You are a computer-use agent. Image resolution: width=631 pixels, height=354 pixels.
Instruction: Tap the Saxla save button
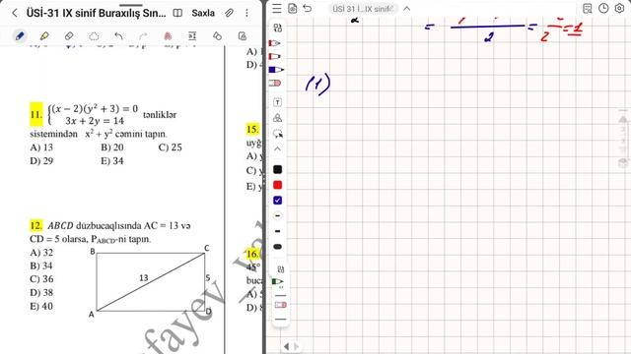(203, 13)
